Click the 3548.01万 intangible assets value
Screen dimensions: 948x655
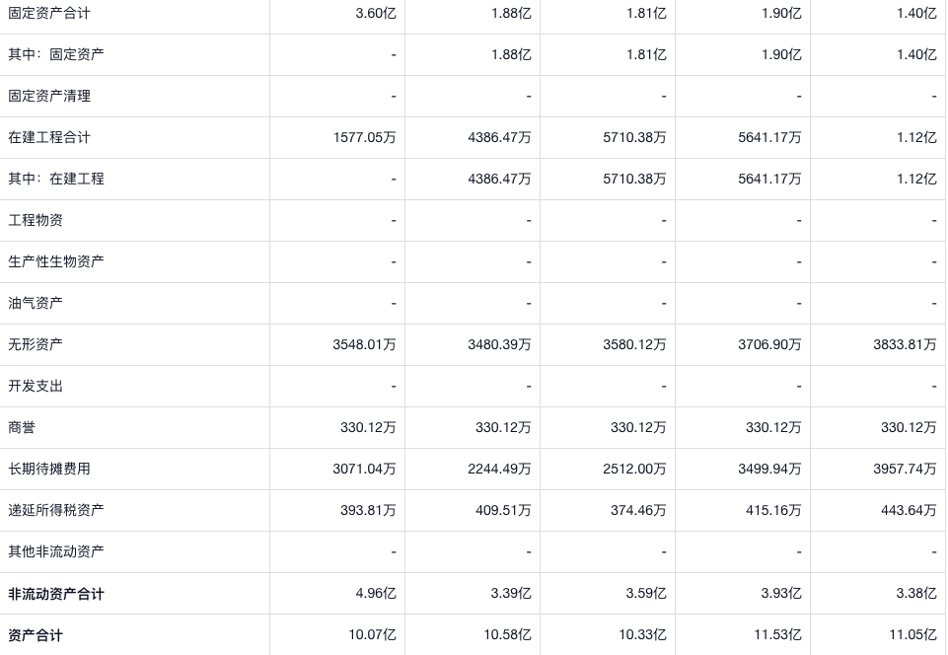click(365, 344)
